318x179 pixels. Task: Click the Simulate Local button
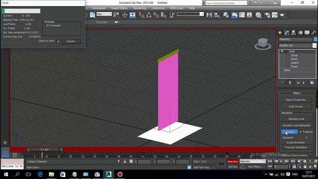coord(296,119)
